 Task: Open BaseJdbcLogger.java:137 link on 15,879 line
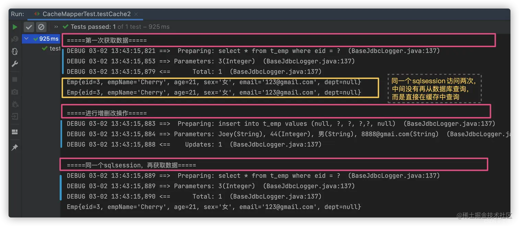(275, 72)
